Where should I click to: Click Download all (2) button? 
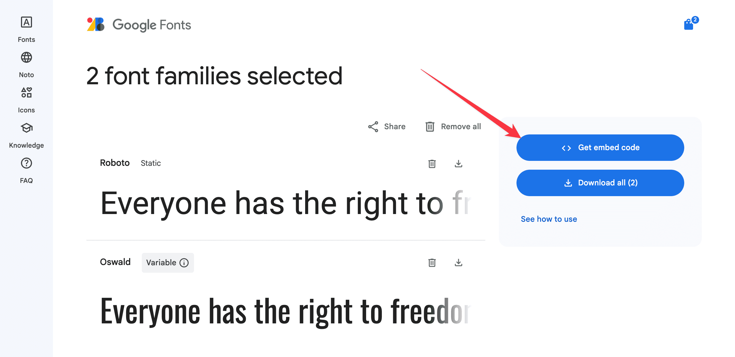pyautogui.click(x=600, y=182)
